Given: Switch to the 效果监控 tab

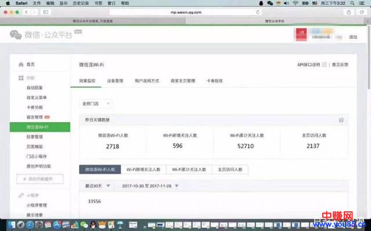Looking at the screenshot, I should pyautogui.click(x=87, y=80).
